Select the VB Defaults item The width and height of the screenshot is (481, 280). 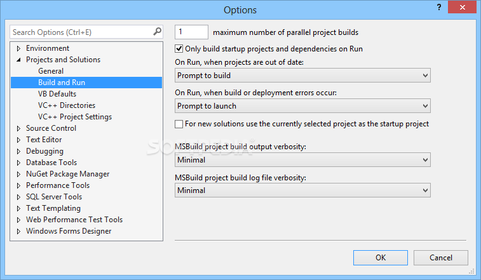coord(57,94)
